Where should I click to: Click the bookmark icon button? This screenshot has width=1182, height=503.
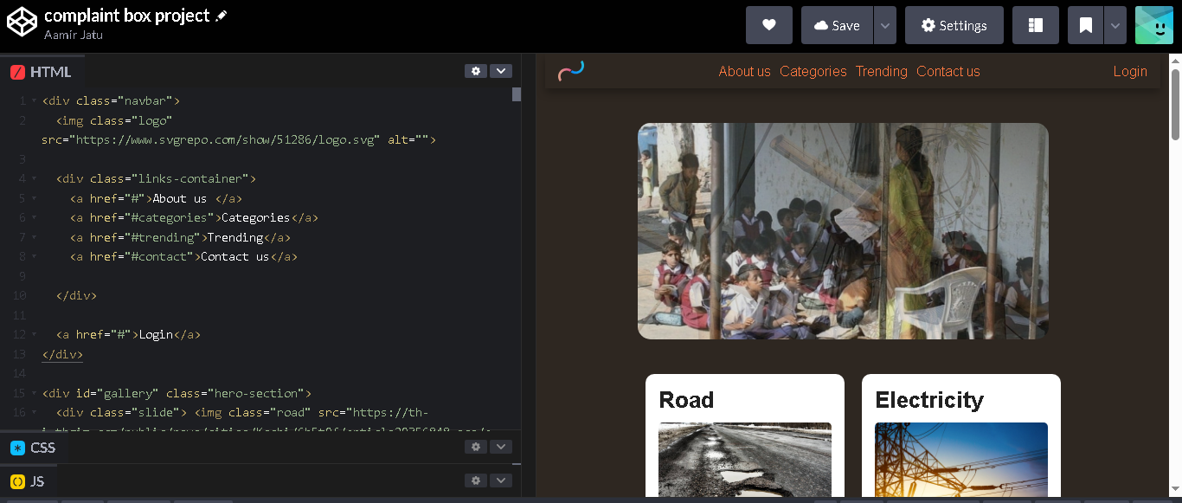point(1085,25)
